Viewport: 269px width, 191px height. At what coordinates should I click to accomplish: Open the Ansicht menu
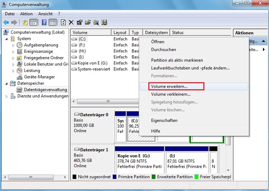pos(45,14)
